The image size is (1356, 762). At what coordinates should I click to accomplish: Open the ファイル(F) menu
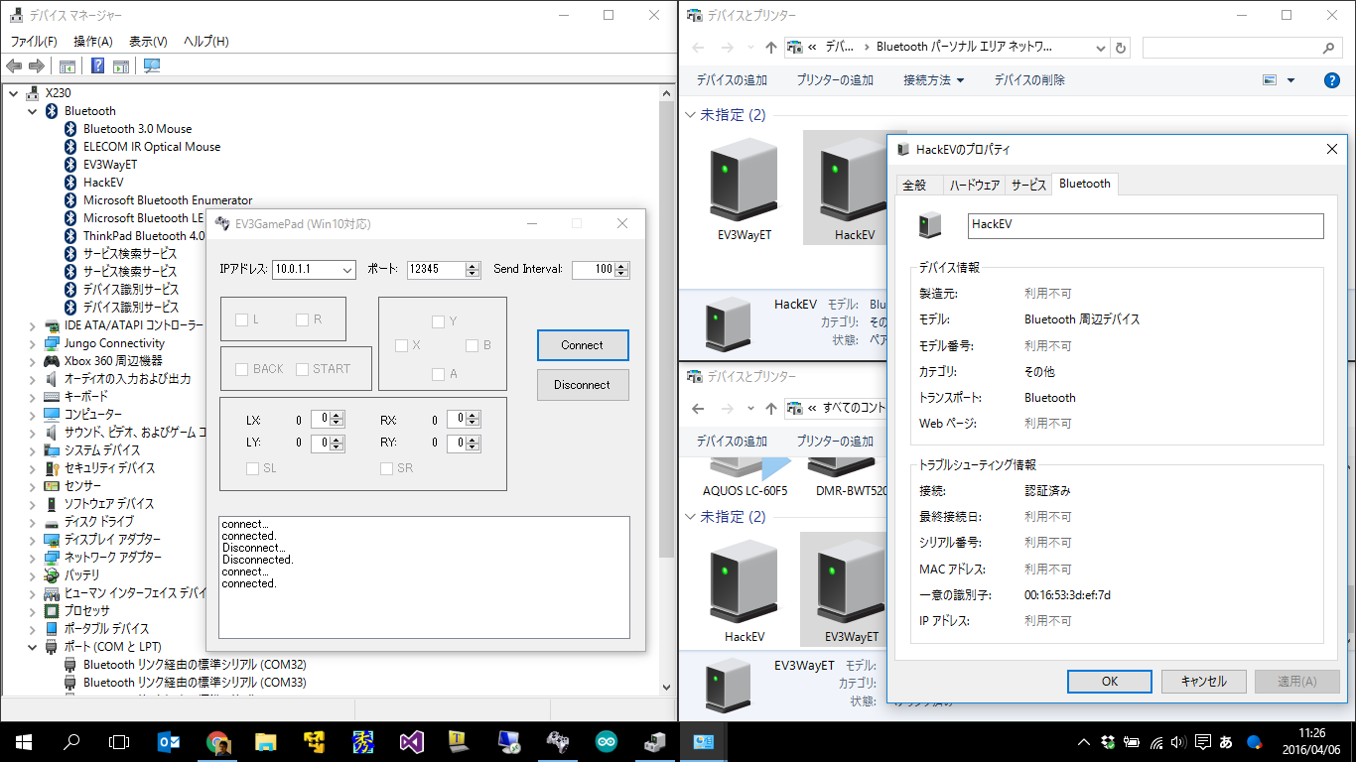34,42
